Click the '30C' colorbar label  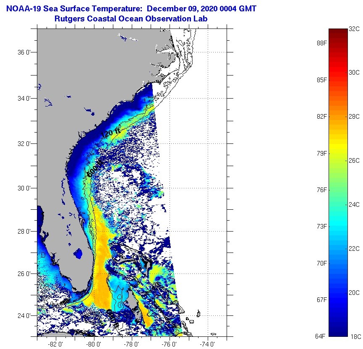[354, 73]
